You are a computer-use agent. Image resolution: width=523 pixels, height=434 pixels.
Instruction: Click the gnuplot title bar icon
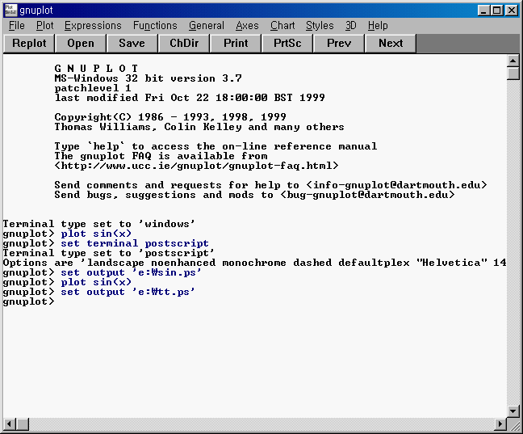click(x=10, y=10)
